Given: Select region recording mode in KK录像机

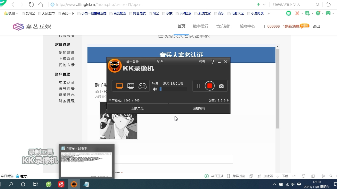Looking at the screenshot, I should (x=131, y=86).
